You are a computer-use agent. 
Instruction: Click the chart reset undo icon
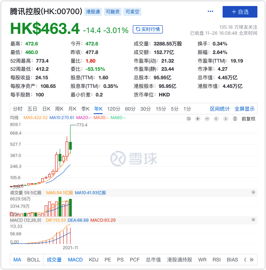pos(189,119)
